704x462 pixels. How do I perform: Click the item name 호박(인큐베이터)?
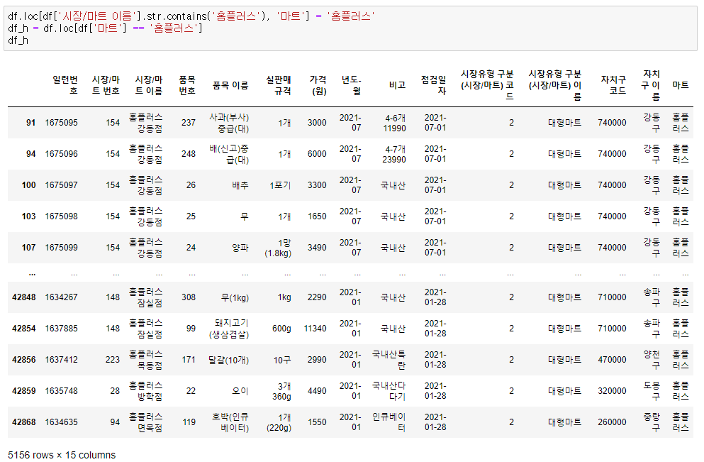click(230, 422)
